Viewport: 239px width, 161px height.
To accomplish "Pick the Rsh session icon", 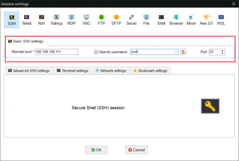I will pos(41,20).
